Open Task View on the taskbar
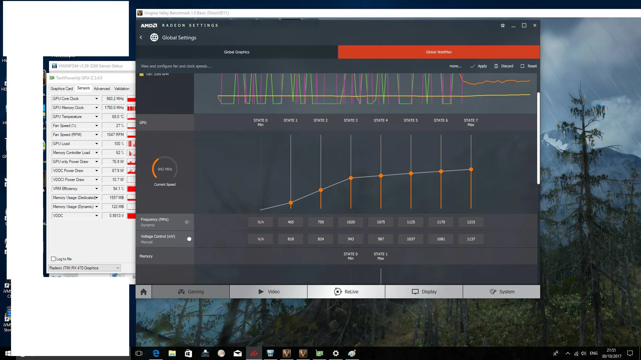641x360 pixels. 139,353
